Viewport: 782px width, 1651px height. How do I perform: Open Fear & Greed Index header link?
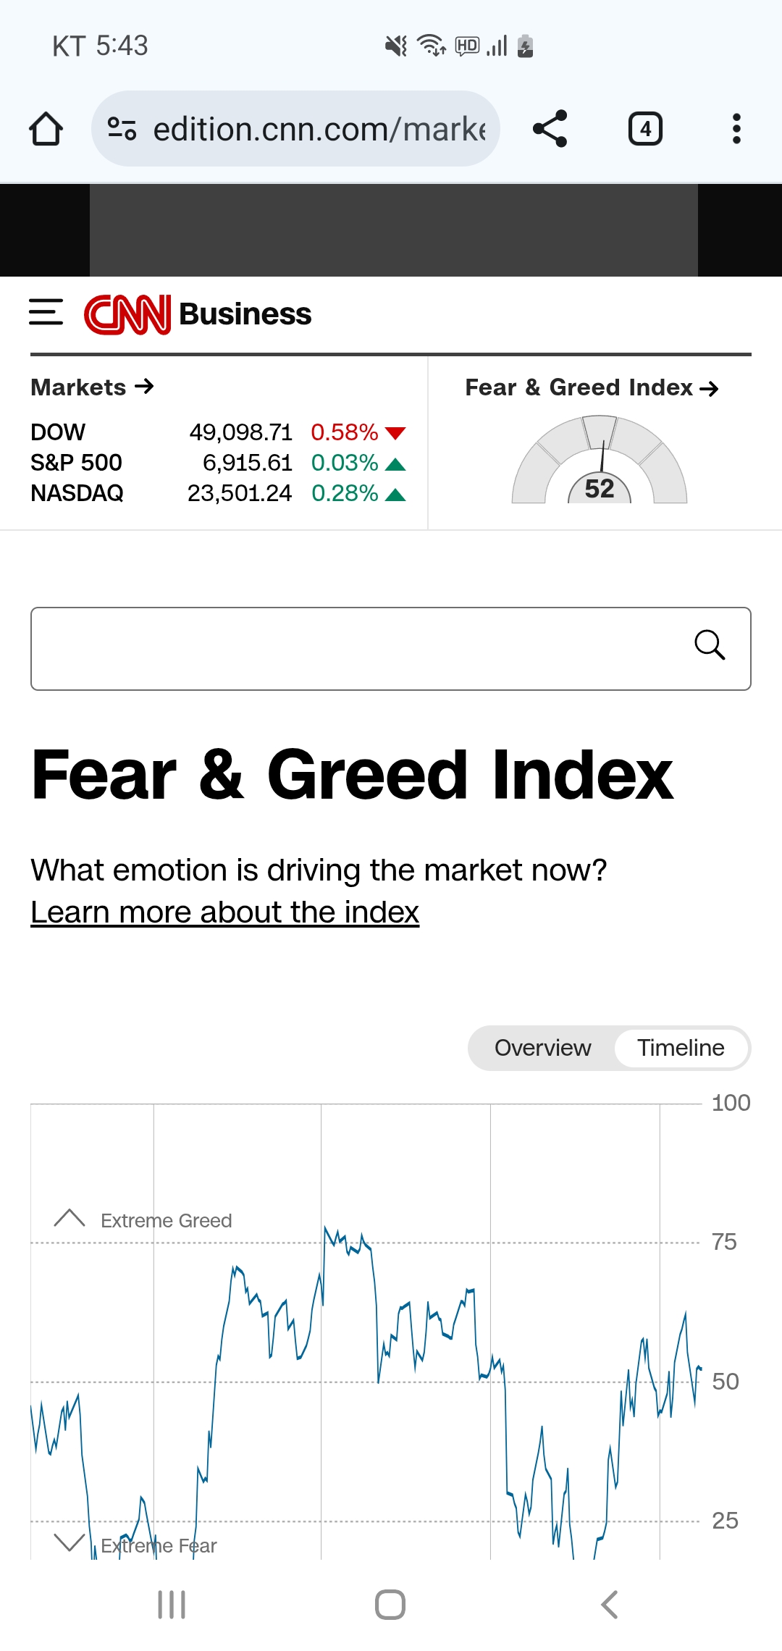[592, 388]
